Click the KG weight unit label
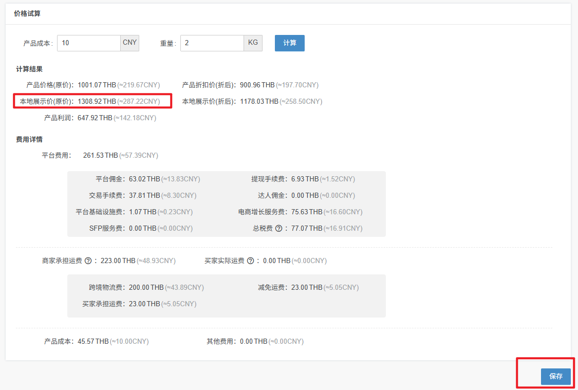The height and width of the screenshot is (390, 578). [253, 43]
